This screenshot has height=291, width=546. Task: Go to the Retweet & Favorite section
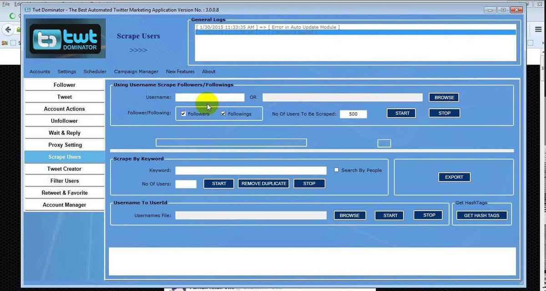click(x=65, y=193)
